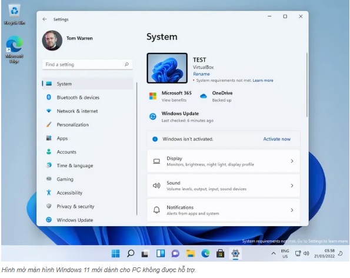350x278 pixels.
Task: Click the Notifications bell icon
Action: click(156, 210)
